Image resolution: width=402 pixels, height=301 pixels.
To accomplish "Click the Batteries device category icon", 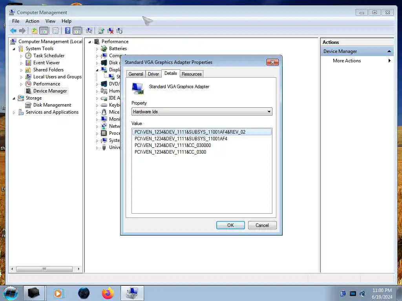I will (104, 49).
